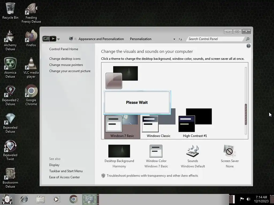This screenshot has height=205, width=274.
Task: Open Chrome from the taskbar
Action: point(73,199)
